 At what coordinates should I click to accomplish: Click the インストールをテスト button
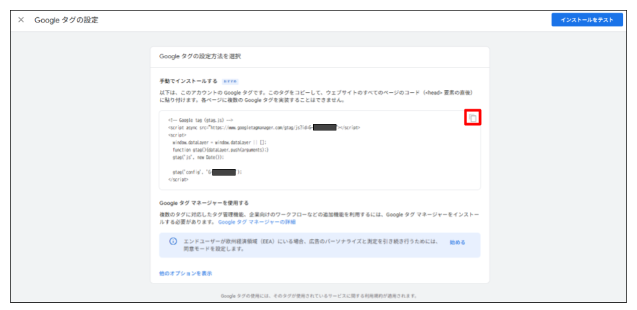tap(587, 20)
